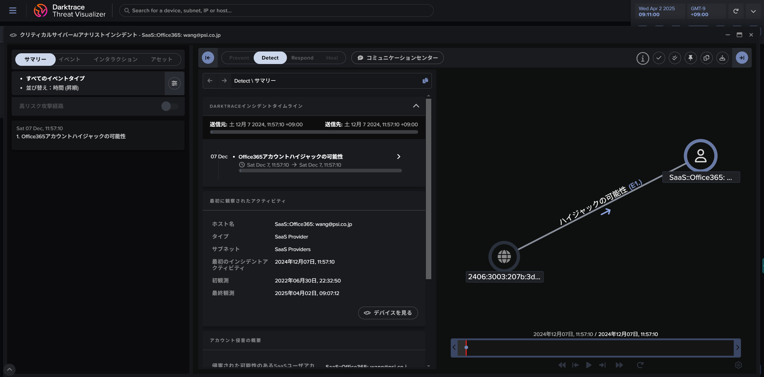Copy the Detect \ サマリー breadcrumb path

pyautogui.click(x=425, y=80)
